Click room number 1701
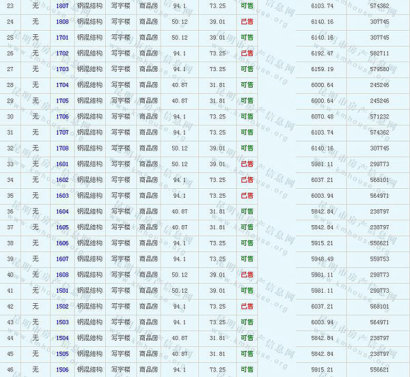This screenshot has width=410, height=377. [x=62, y=37]
